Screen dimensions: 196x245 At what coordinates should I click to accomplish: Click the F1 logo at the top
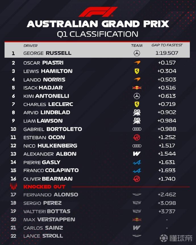tap(98, 12)
